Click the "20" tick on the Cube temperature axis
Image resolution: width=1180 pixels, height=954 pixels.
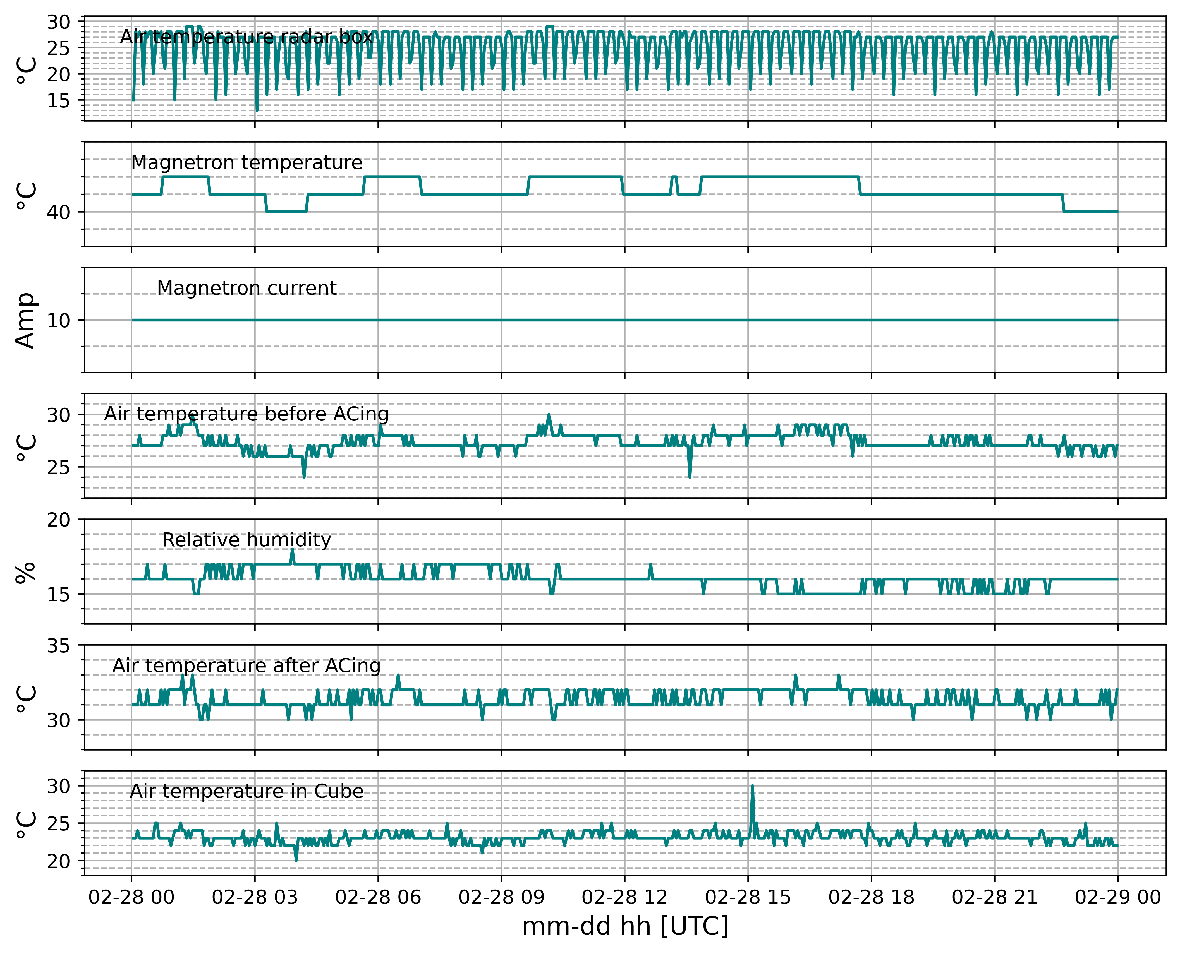click(58, 861)
